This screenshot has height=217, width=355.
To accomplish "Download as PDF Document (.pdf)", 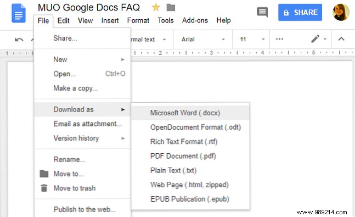I will click(190, 156).
